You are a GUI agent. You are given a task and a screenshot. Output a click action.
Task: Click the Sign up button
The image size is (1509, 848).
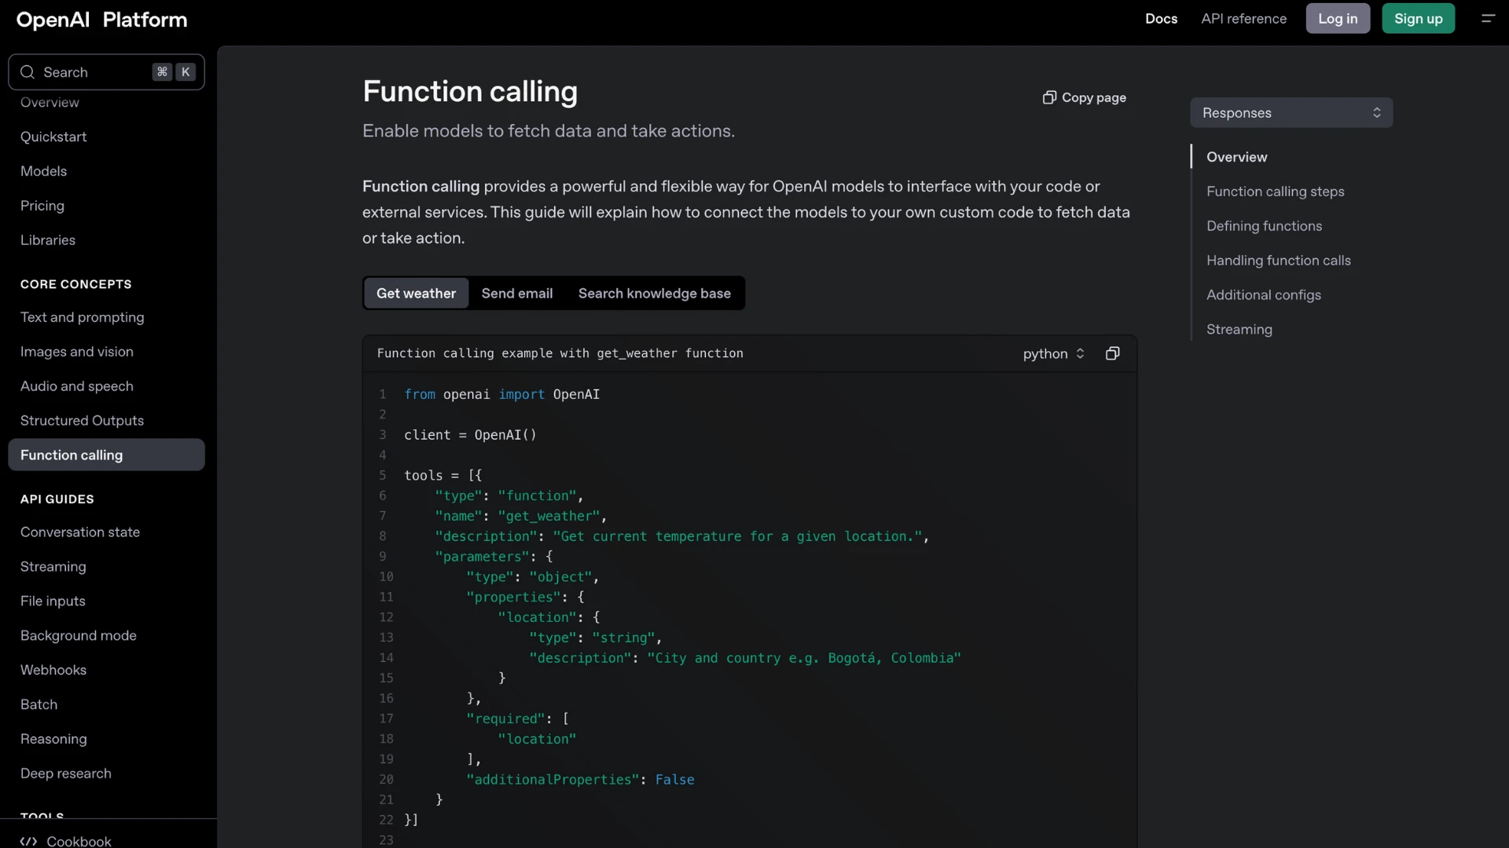tap(1418, 19)
